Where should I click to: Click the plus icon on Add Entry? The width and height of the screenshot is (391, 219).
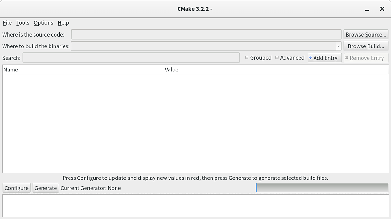click(x=310, y=58)
